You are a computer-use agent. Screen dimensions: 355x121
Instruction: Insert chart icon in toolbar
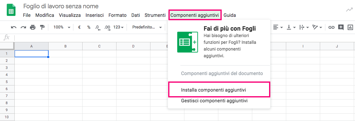point(350,27)
